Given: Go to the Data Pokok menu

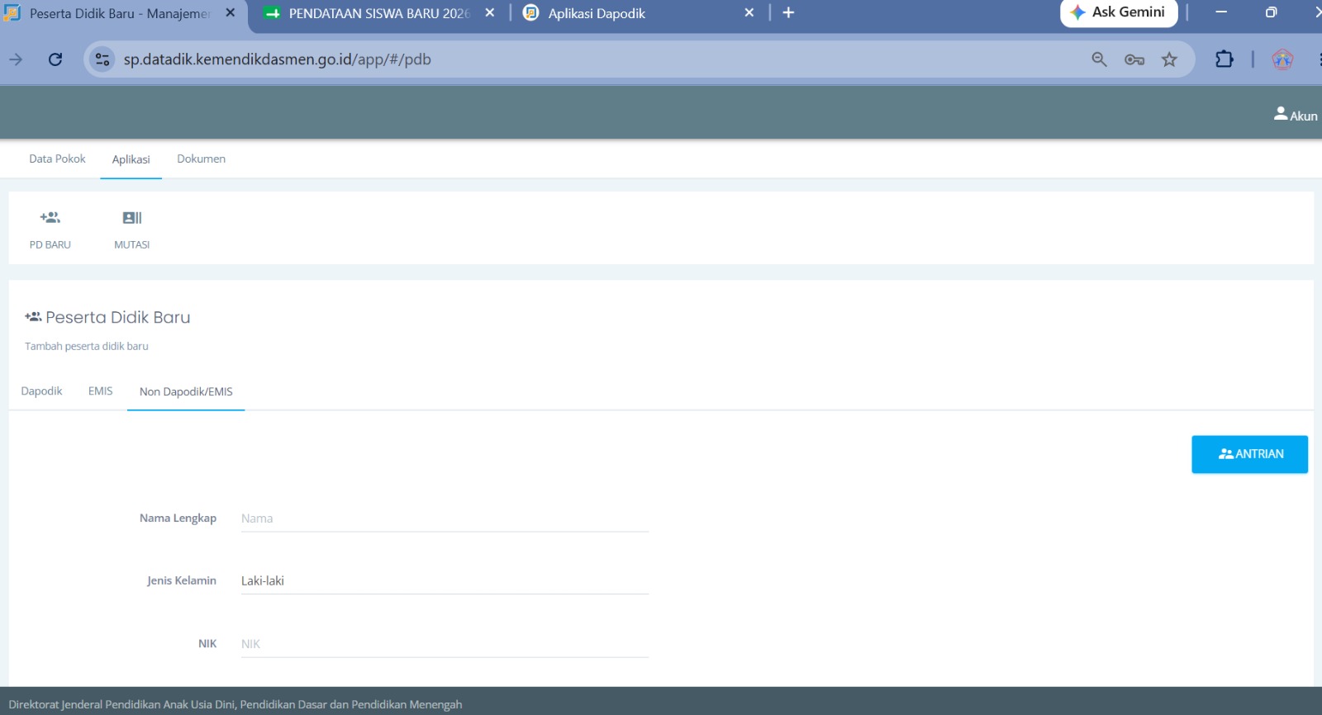Looking at the screenshot, I should point(57,159).
